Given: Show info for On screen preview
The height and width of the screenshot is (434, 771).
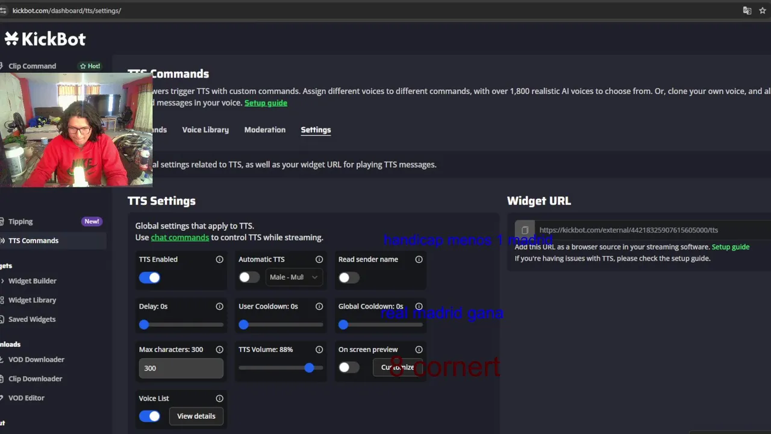Looking at the screenshot, I should tap(419, 350).
